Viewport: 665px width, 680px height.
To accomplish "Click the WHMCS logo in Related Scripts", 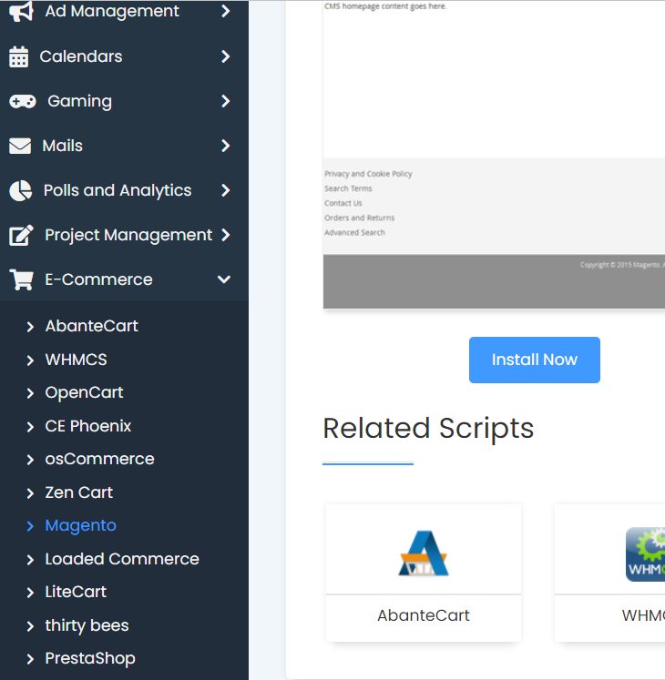I will 645,554.
